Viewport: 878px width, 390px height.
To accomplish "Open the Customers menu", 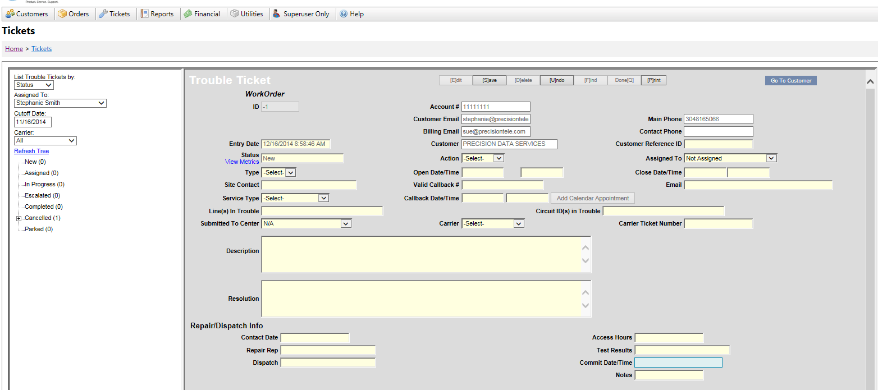I will (27, 14).
